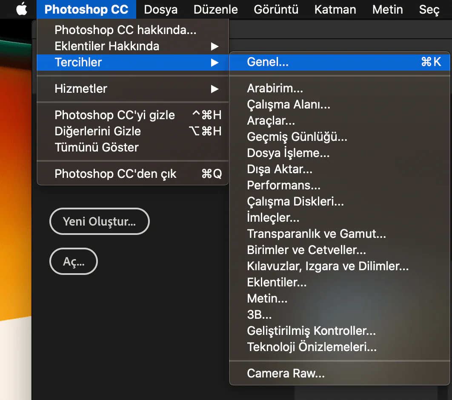Select Diğerlerini Gizle menu item
Viewport: 452px width, 400px height.
coord(98,131)
